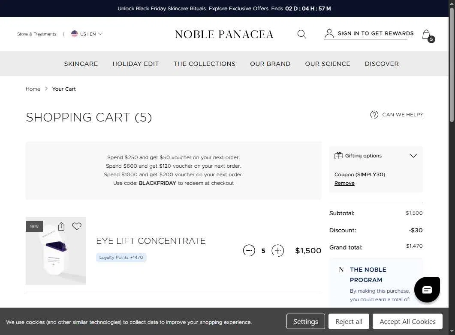Click the NEW product badge
455x335 pixels.
(x=34, y=226)
